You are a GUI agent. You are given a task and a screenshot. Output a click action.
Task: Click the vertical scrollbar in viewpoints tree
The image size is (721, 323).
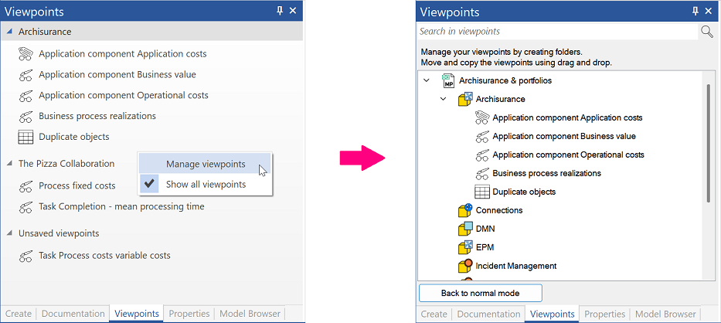(709, 143)
